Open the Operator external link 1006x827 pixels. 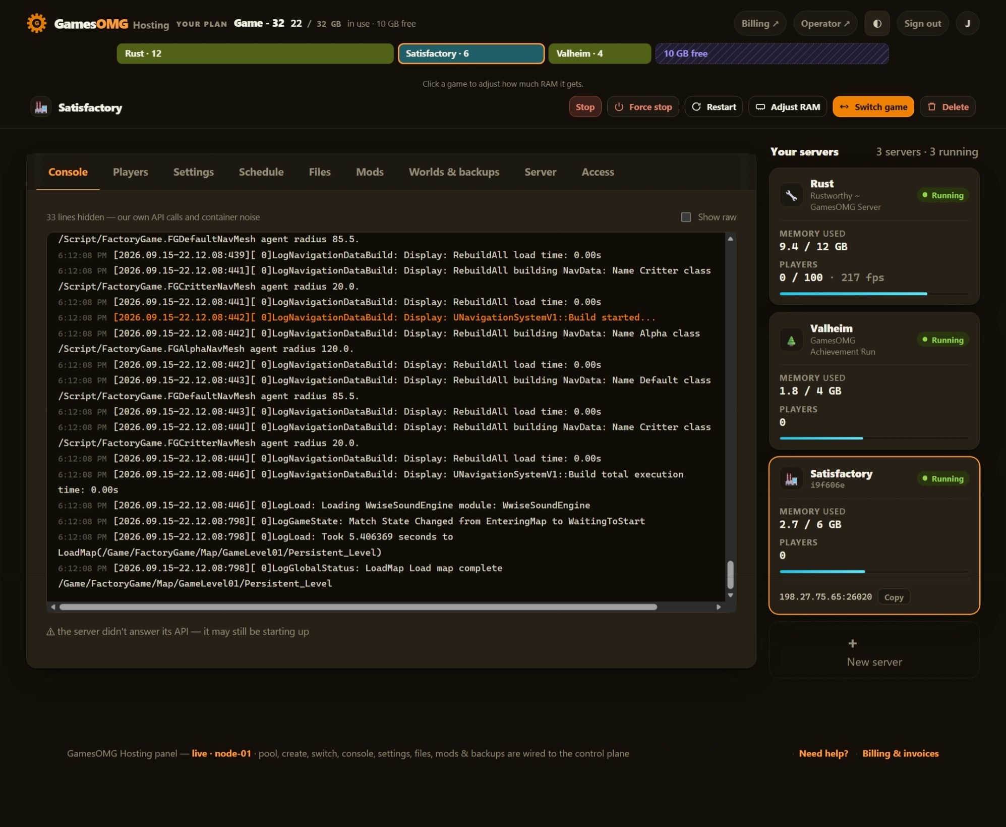pos(825,24)
